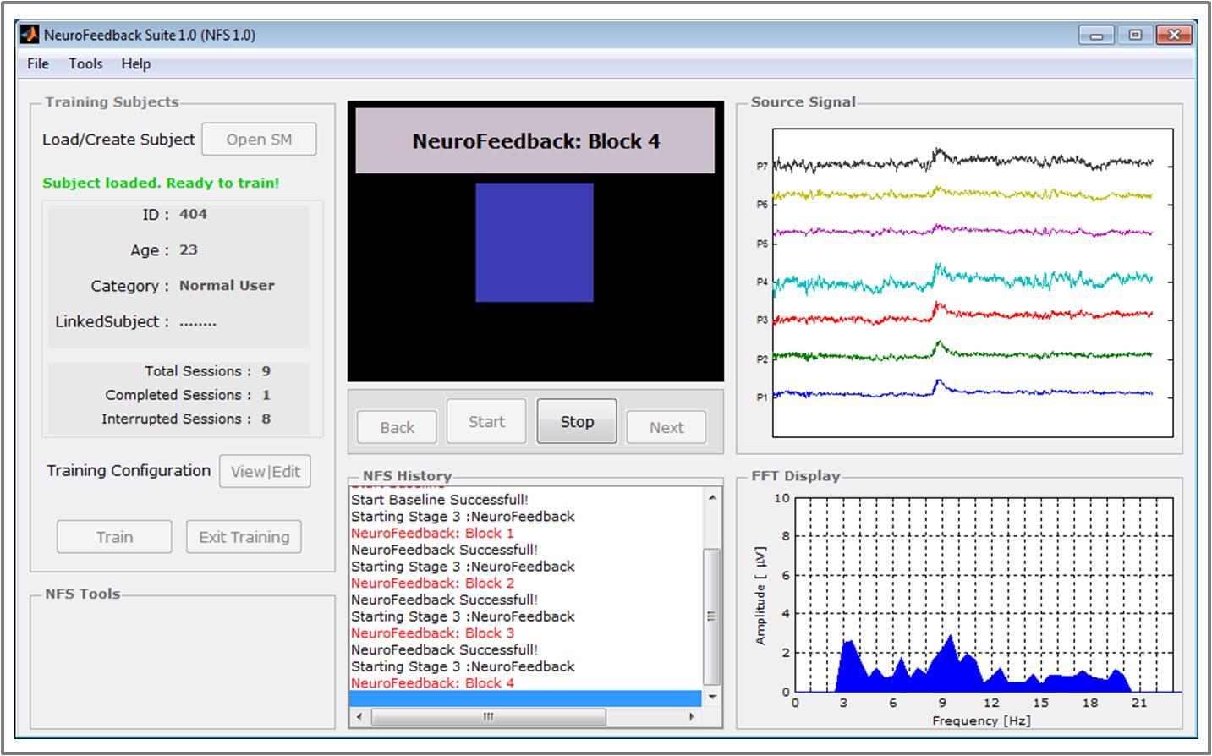Image resolution: width=1212 pixels, height=756 pixels.
Task: Click NFS History scroll up arrow
Action: (x=712, y=497)
